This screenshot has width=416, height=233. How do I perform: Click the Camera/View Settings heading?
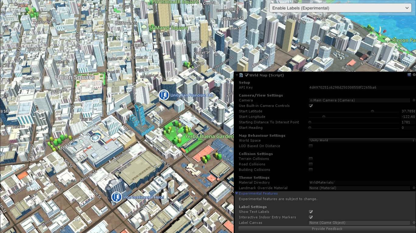point(261,95)
